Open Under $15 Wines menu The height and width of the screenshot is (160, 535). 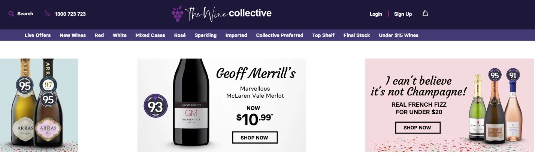click(398, 35)
